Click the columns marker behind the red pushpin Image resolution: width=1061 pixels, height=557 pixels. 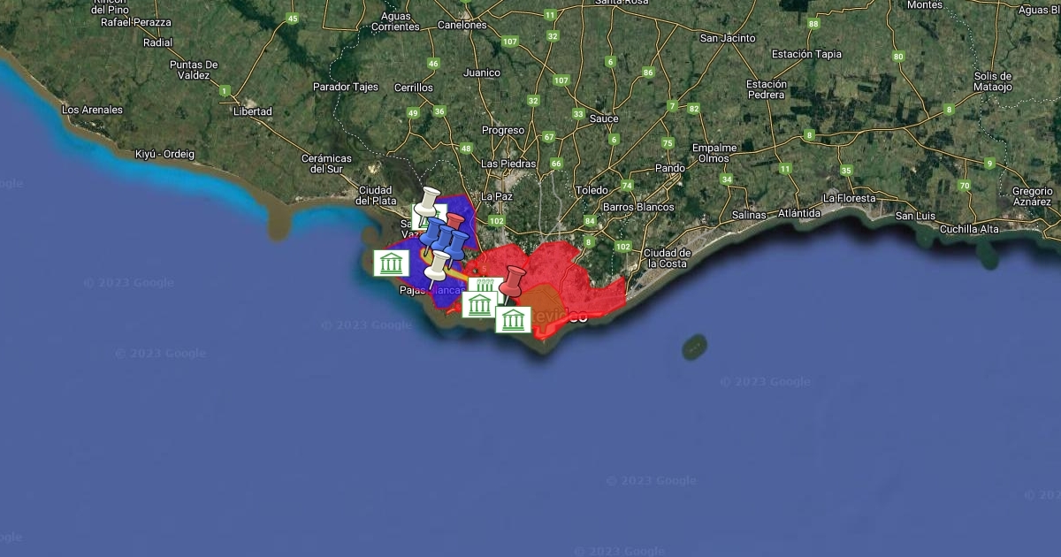485,285
